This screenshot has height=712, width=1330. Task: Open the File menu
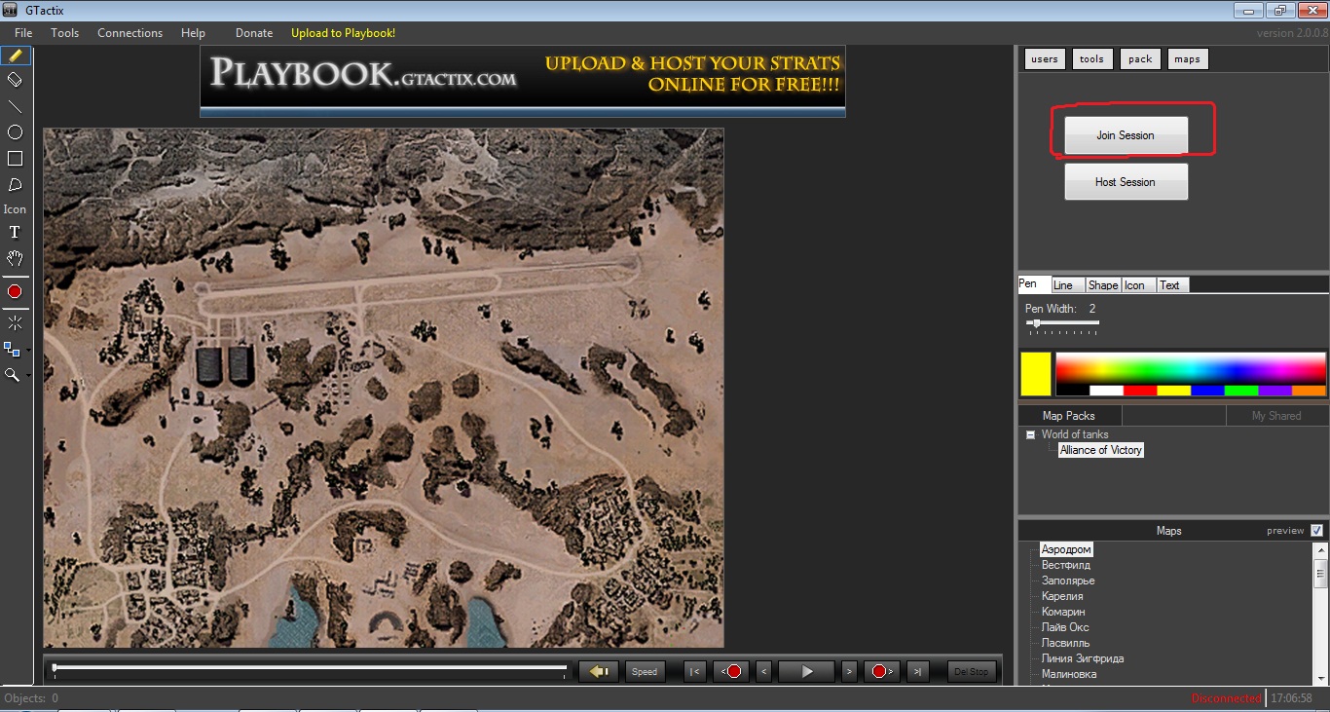click(23, 33)
